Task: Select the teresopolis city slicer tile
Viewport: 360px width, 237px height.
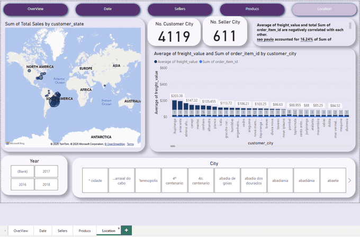Action: point(148,180)
